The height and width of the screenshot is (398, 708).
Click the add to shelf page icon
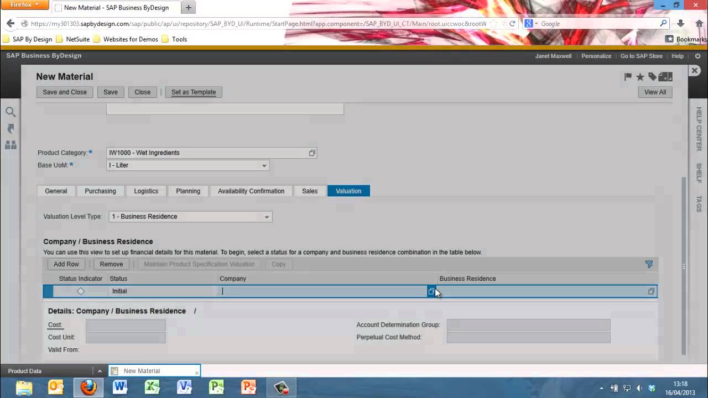(x=665, y=77)
